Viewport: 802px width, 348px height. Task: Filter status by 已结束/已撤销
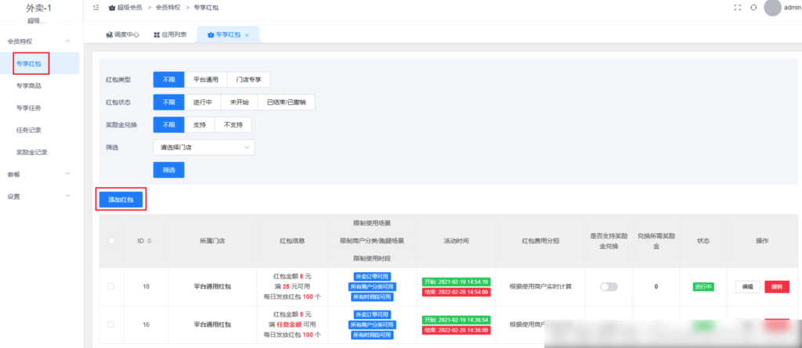pos(286,102)
